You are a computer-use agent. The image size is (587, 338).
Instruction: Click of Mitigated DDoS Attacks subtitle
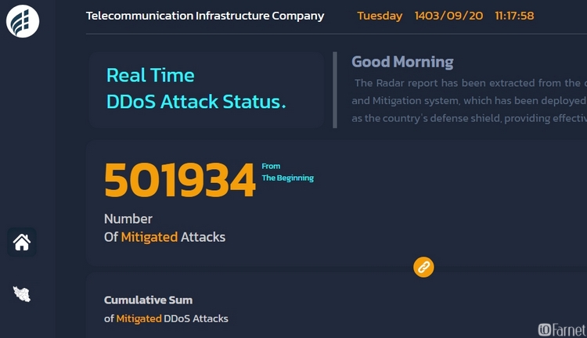(166, 318)
